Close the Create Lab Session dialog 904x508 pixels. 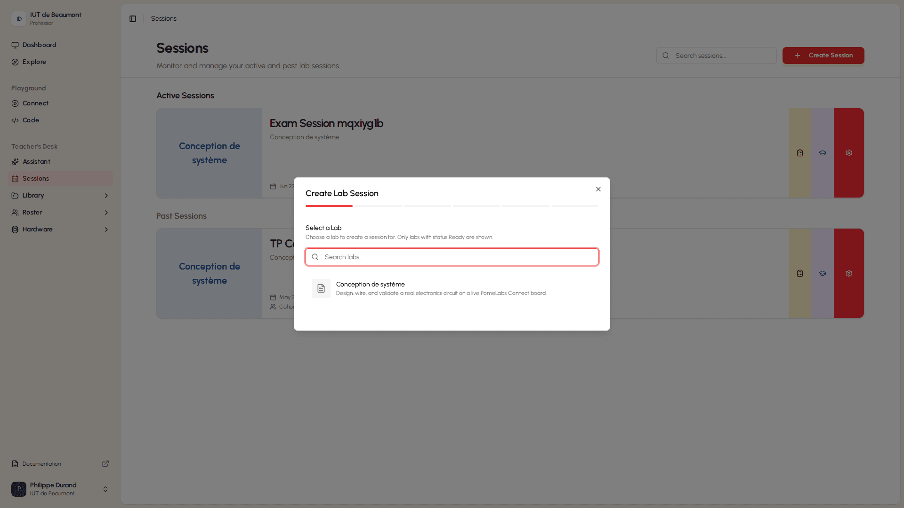point(598,189)
